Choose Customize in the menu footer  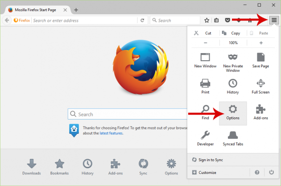pos(207,172)
